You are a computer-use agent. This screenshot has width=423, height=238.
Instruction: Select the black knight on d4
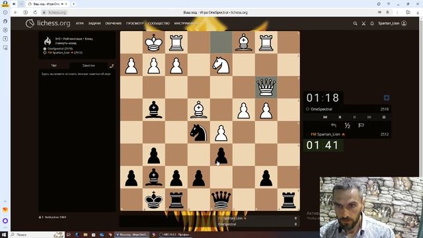point(198,132)
